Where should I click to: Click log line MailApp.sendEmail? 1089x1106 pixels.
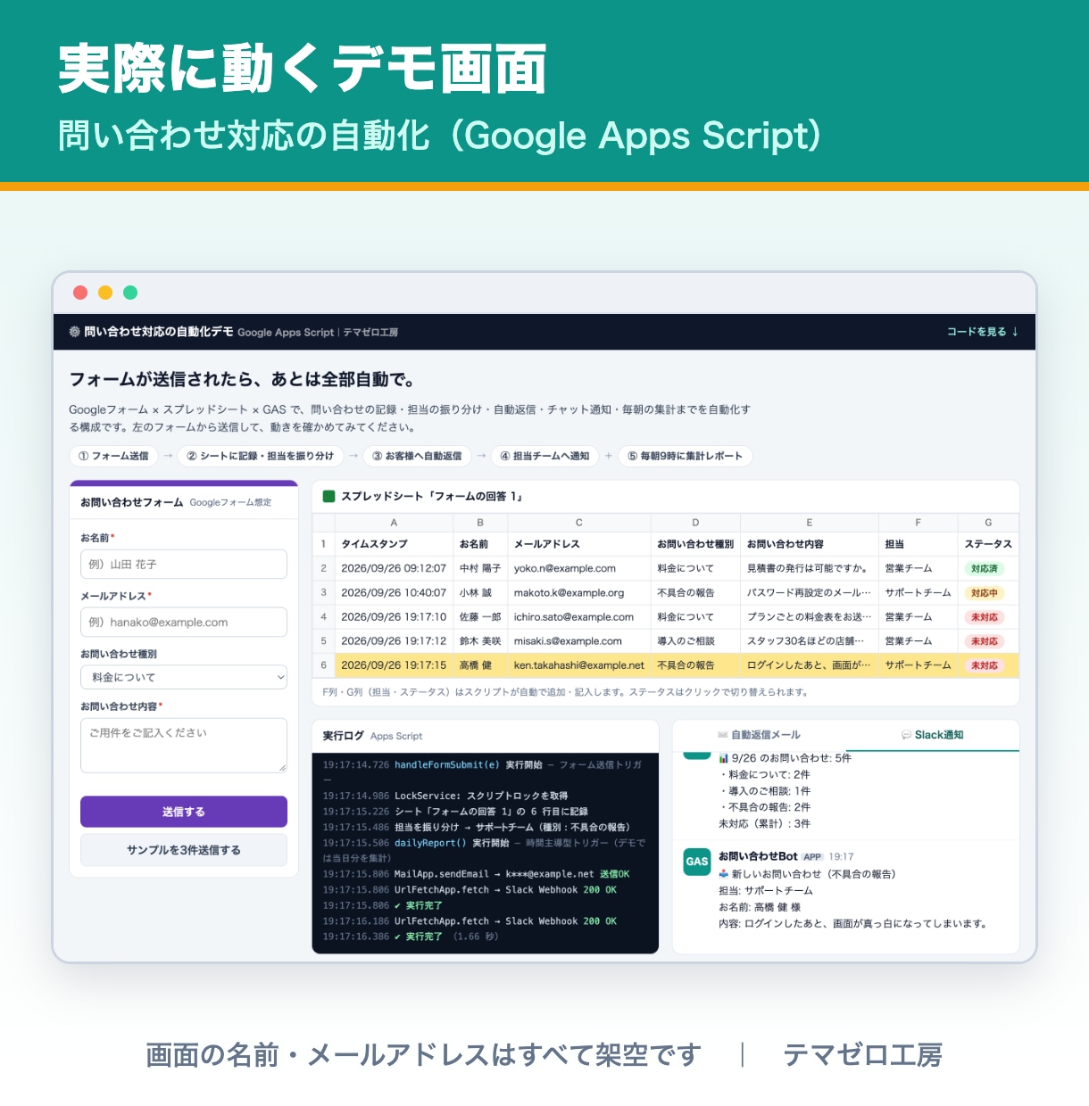pos(476,874)
